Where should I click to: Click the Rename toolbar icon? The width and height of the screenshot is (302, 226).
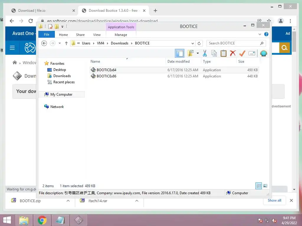(252, 53)
